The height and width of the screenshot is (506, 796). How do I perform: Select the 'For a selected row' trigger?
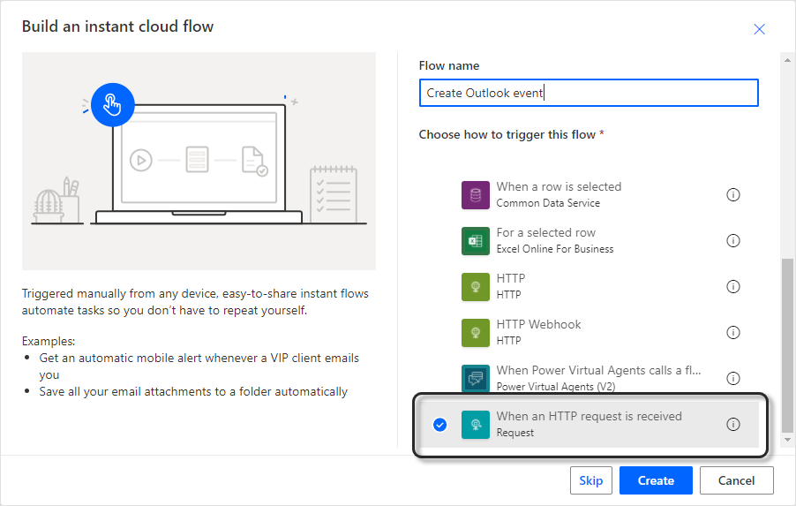(545, 232)
